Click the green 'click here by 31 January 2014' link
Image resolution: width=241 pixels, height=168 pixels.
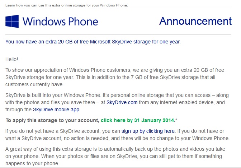click(x=138, y=120)
